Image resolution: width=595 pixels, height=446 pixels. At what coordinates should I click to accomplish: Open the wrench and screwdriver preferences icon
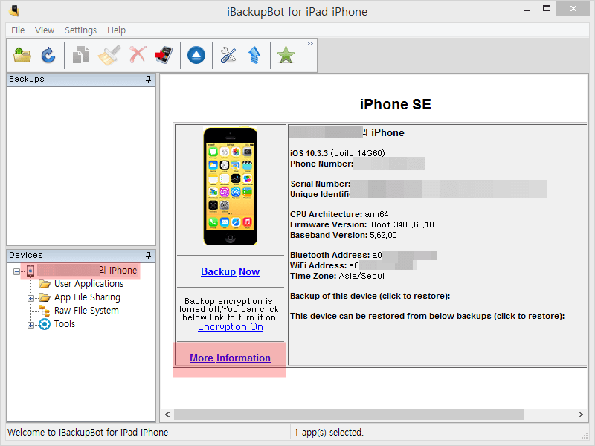228,55
